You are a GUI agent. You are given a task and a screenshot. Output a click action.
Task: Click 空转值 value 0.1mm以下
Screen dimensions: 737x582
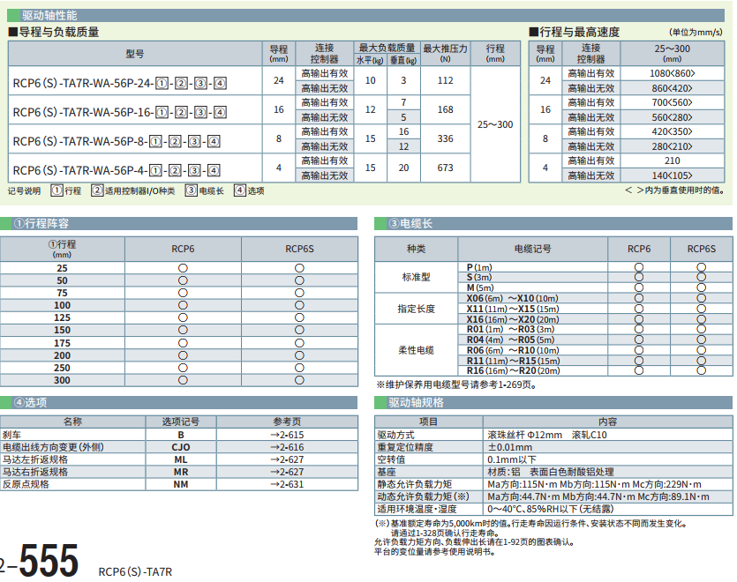(511, 459)
